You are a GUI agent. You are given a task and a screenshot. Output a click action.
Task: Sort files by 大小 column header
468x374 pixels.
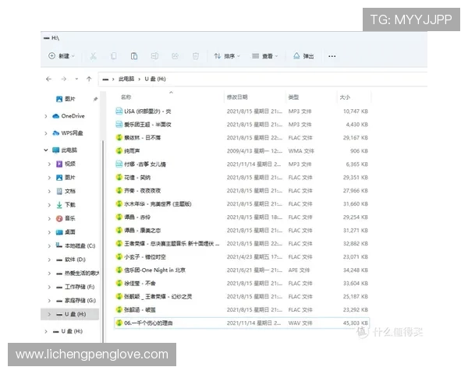[345, 97]
